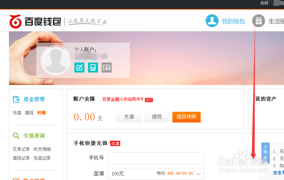The image size is (284, 180).
Task: Click the 资金管理 wallet icon
Action: pos(16,99)
